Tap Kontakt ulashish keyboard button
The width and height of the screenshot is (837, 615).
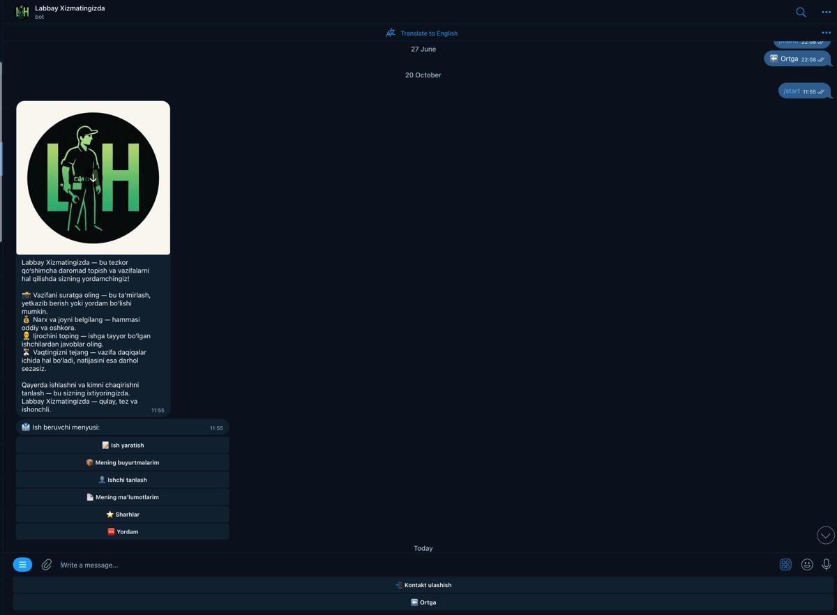[423, 585]
